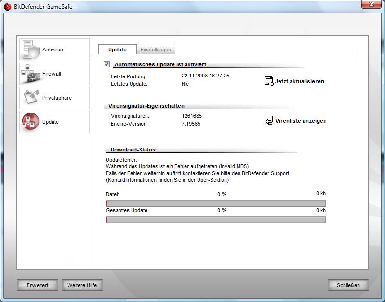Click the Gesamtes Update progress bar

[x=216, y=220]
